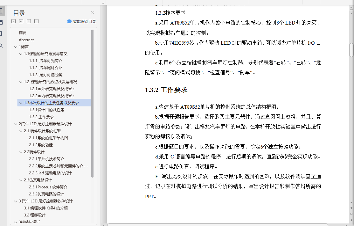Go to 3.2 程序设计

pos(35,215)
